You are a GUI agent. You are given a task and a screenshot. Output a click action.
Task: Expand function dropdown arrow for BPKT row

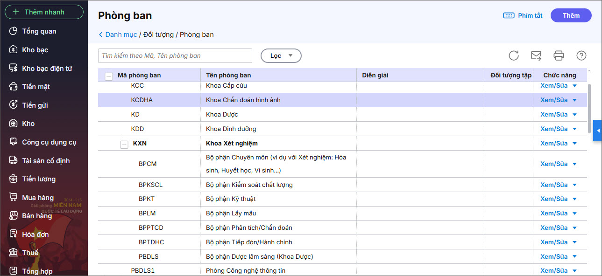click(574, 199)
